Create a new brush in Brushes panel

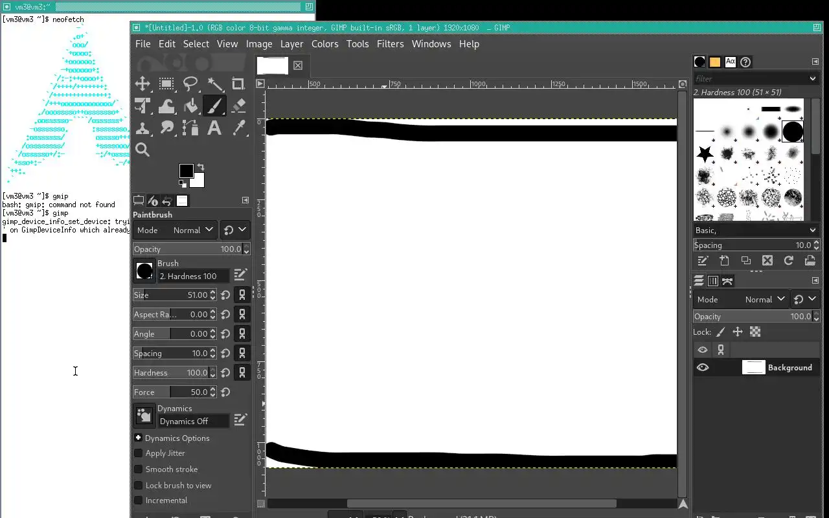click(x=724, y=260)
